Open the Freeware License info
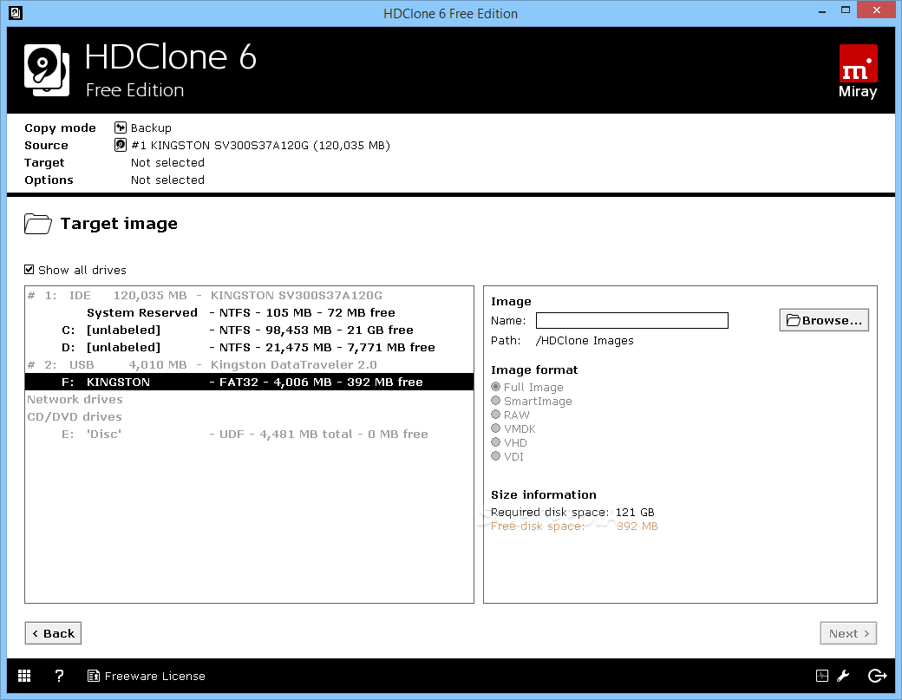Image resolution: width=902 pixels, height=700 pixels. pyautogui.click(x=146, y=676)
